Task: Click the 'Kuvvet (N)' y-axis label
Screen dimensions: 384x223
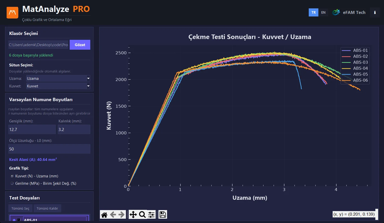Action: [109, 116]
